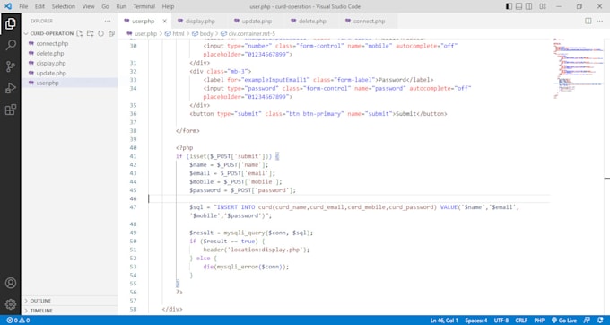The width and height of the screenshot is (610, 325).
Task: Open editor More Actions ellipsis menu
Action: click(599, 21)
